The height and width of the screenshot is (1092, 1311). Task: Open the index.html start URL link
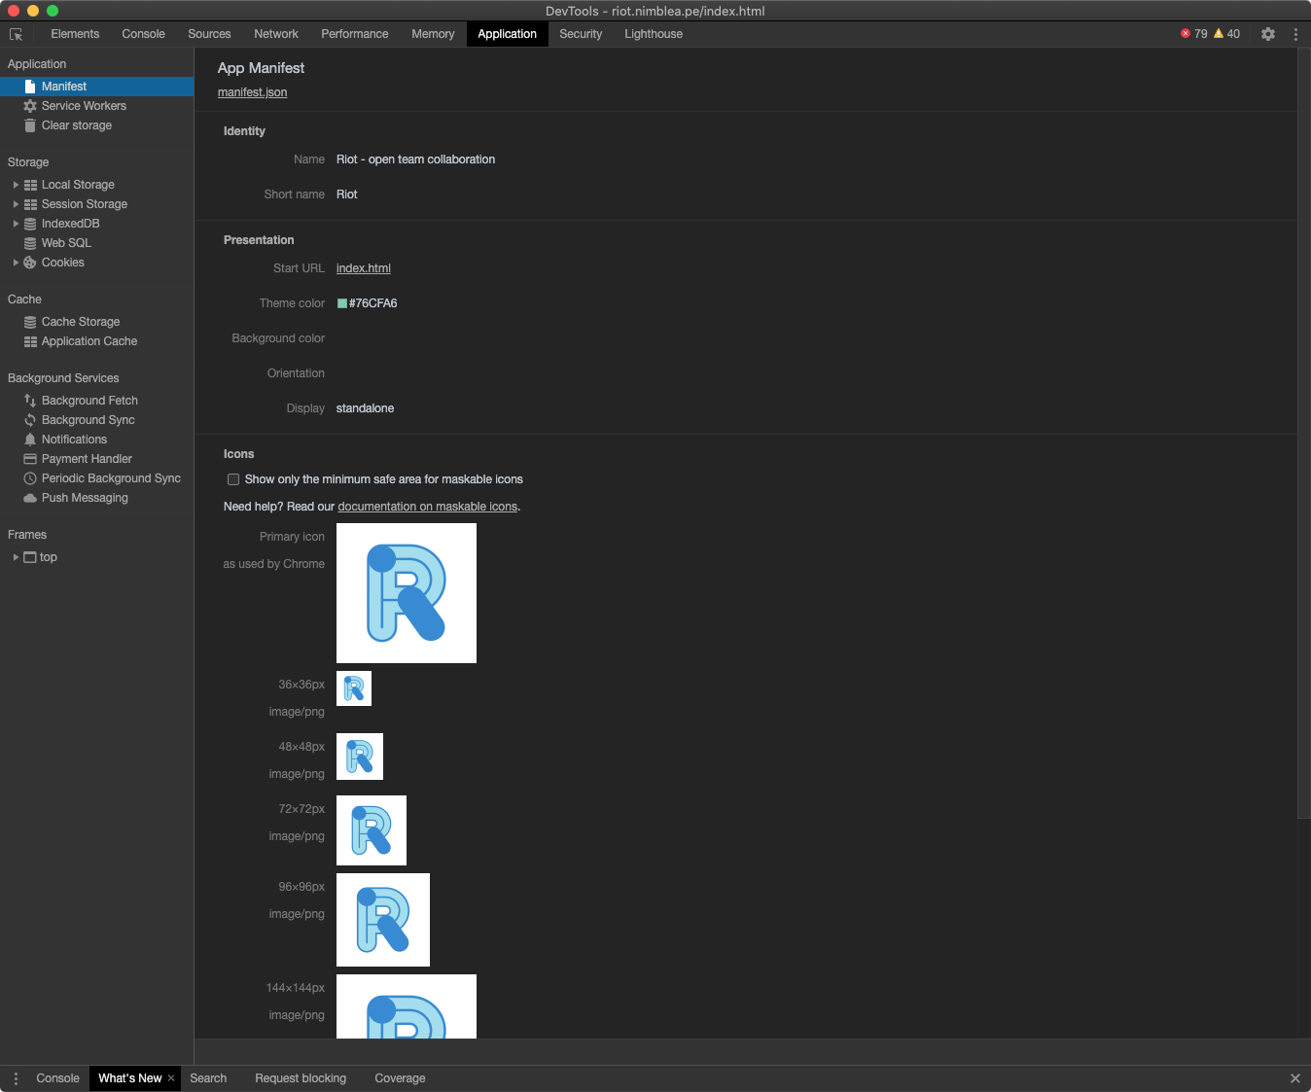pyautogui.click(x=364, y=268)
